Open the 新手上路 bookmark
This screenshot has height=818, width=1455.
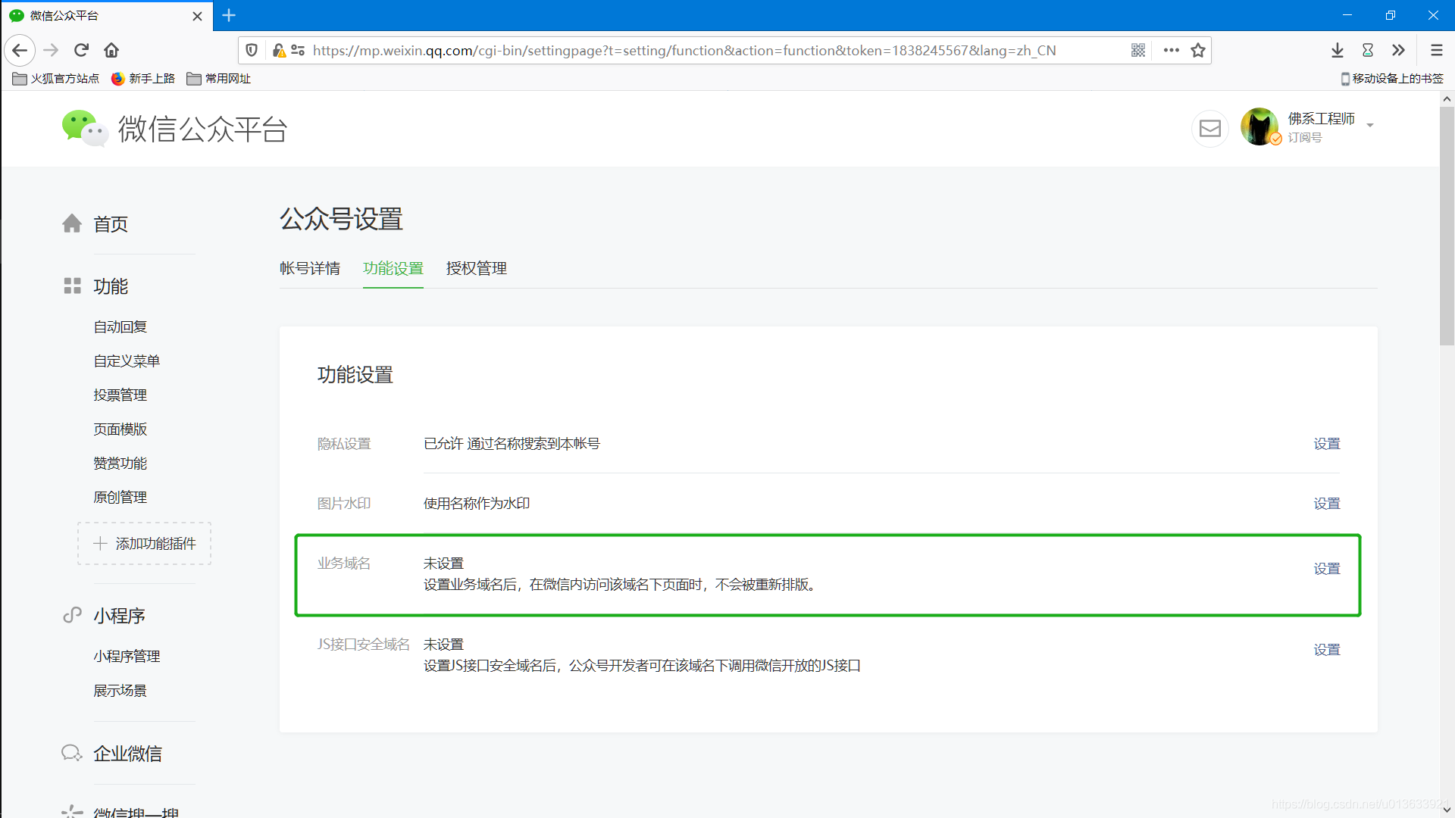(143, 78)
